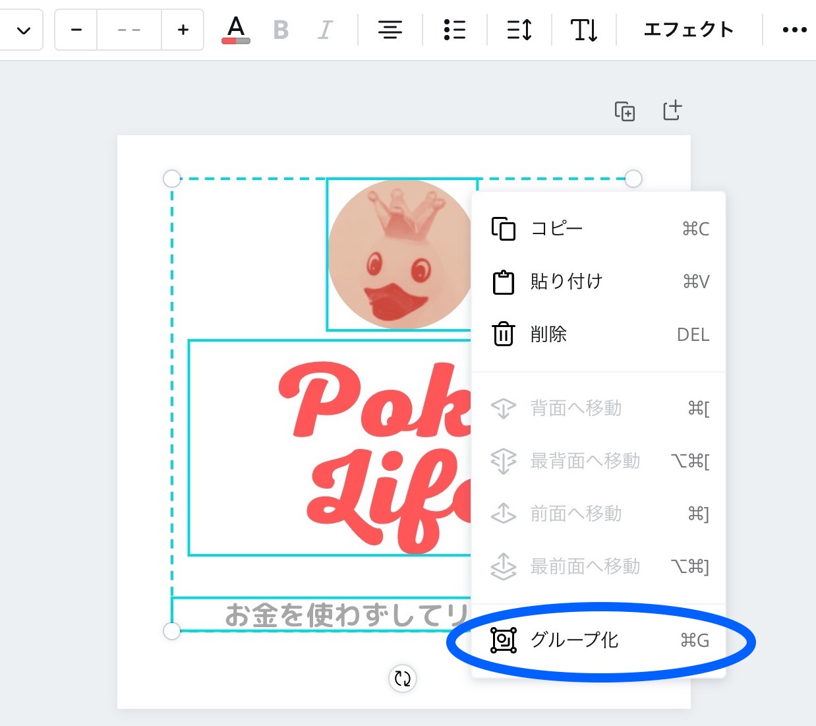This screenshot has width=816, height=726.
Task: Click the text alignment icon
Action: tap(390, 30)
